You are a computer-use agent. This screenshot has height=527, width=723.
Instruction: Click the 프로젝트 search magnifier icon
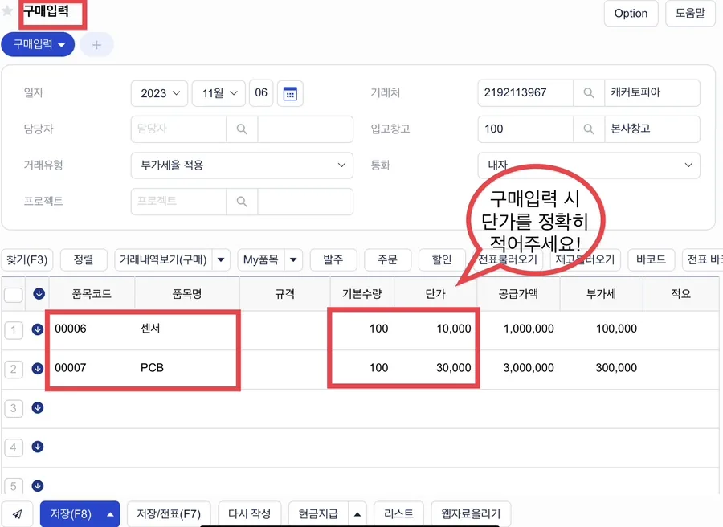pyautogui.click(x=242, y=202)
